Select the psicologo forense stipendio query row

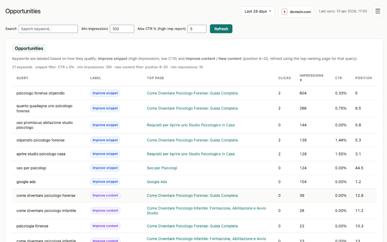pos(41,93)
